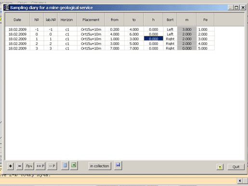The image size is (248, 186).
Task: Close the Sampling diary window
Action: pos(243,7)
